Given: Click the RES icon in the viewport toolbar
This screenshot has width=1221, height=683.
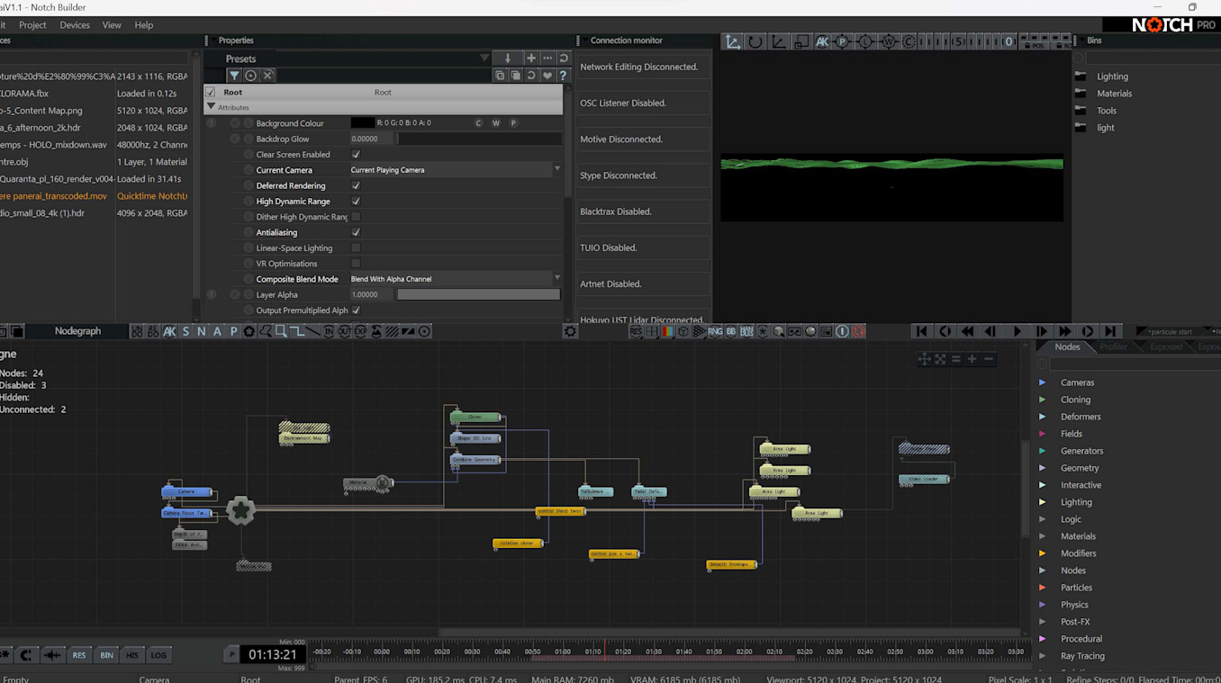Looking at the screenshot, I should coord(636,331).
